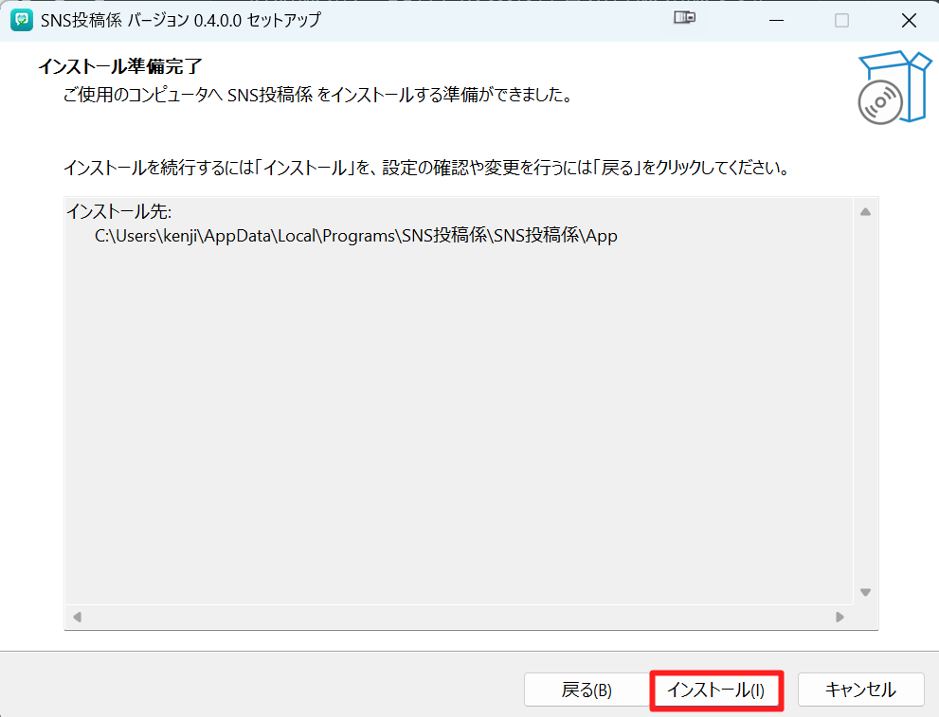
Task: Close the setup window
Action: pyautogui.click(x=909, y=20)
